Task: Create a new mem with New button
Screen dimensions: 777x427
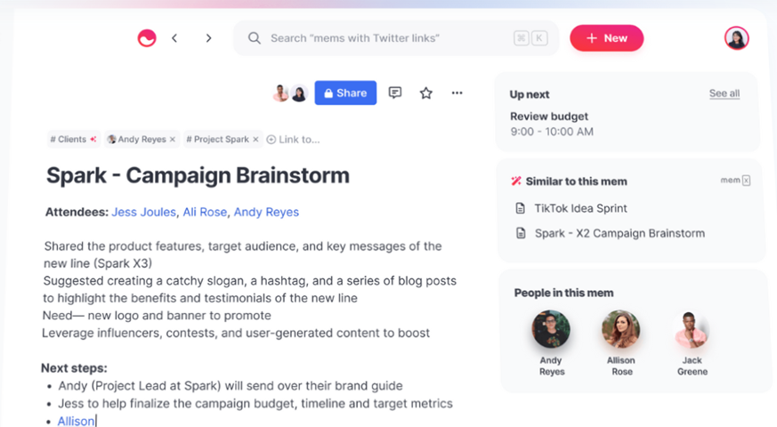Action: (x=606, y=38)
